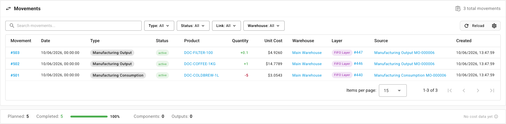
Task: Open Manufacturing Output MO-000006 source for #502
Action: tap(404, 64)
